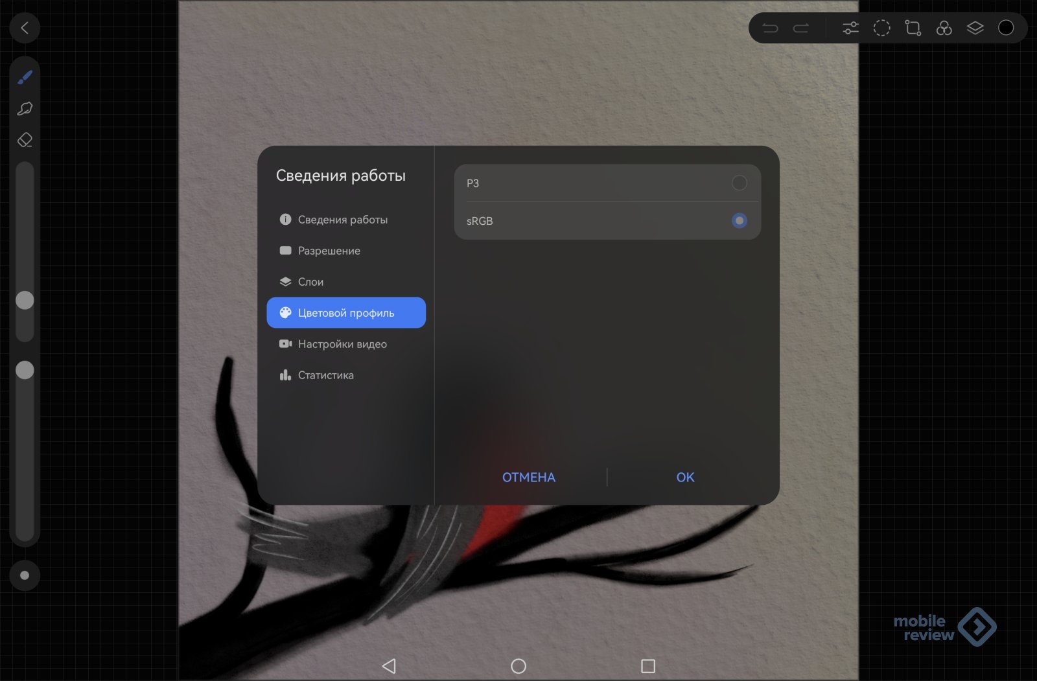Screen dimensions: 1037x681
Task: Activate the dashed-circle selection tool
Action: (881, 28)
